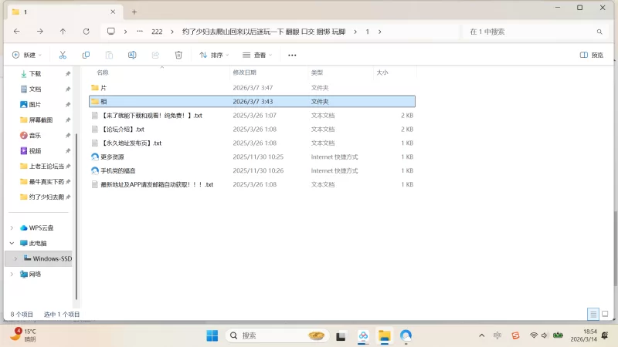The height and width of the screenshot is (347, 618).
Task: Click the Delete trash can icon
Action: coord(178,55)
